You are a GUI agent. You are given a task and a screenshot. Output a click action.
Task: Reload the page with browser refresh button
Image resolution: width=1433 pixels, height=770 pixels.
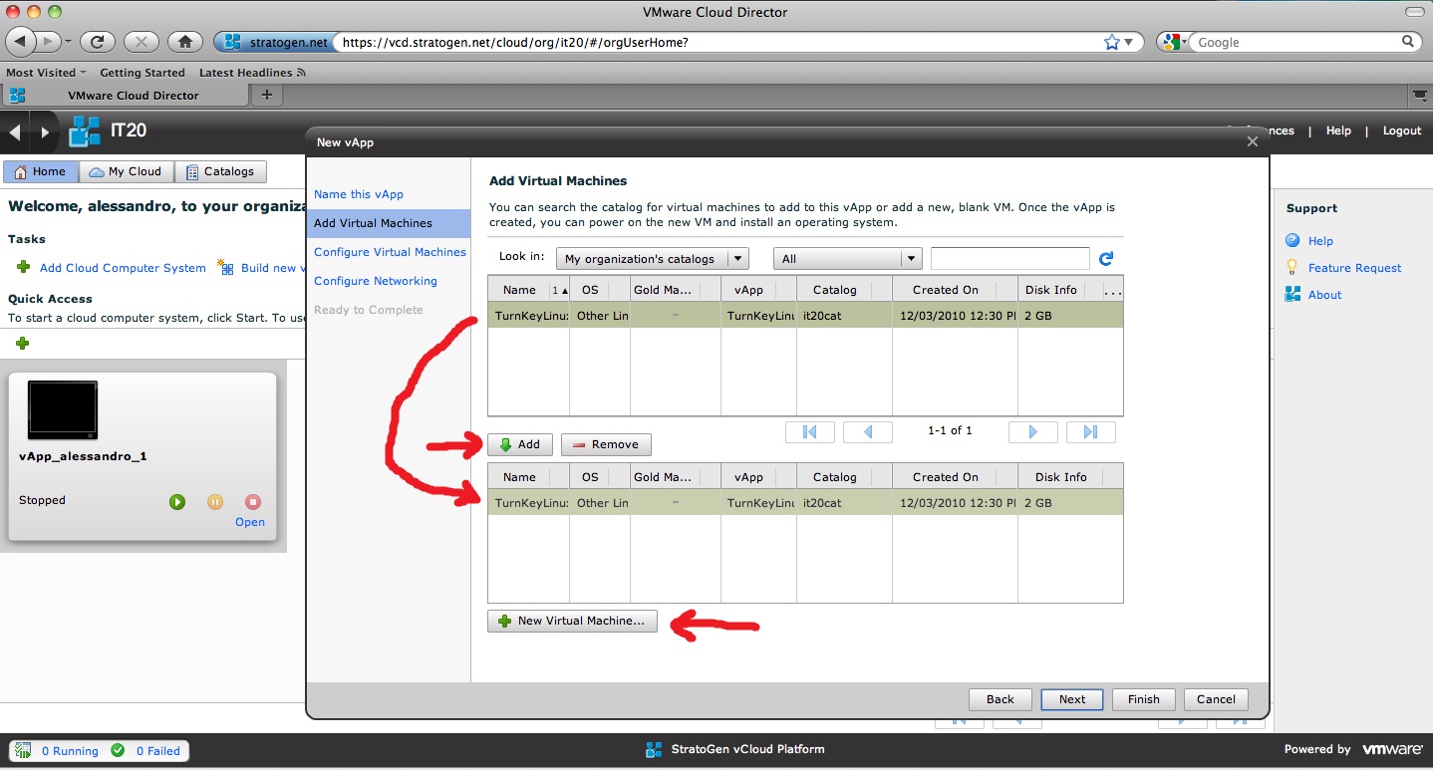98,42
